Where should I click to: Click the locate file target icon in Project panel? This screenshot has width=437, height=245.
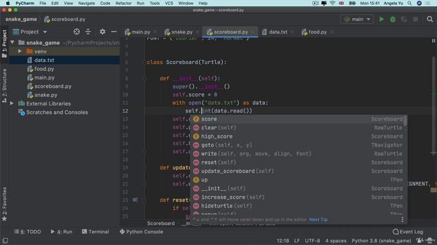coord(76,32)
